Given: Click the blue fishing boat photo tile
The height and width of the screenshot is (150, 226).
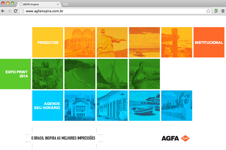Looking at the screenshot, I should (x=144, y=105).
